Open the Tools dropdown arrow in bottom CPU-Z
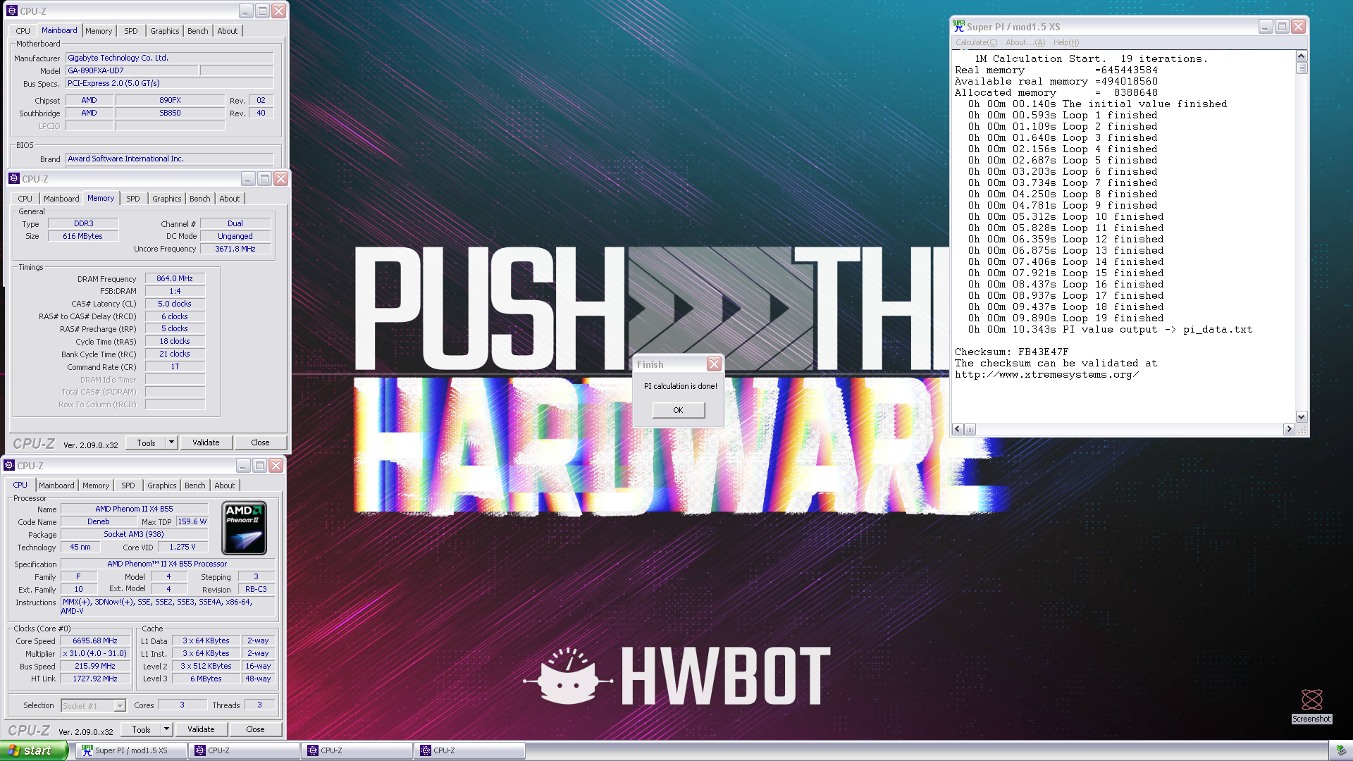Image resolution: width=1353 pixels, height=761 pixels. pyautogui.click(x=166, y=729)
